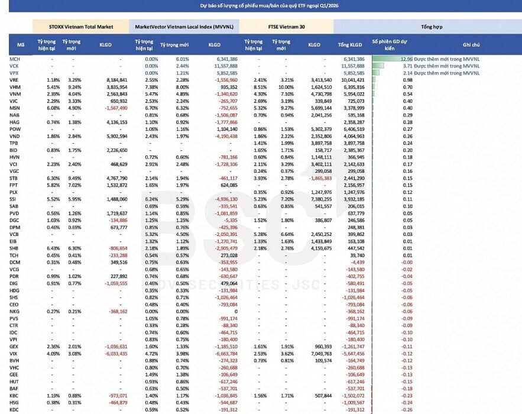Image resolution: width=522 pixels, height=414 pixels.
Task: Click VND STOXX volume 5,902,594
Action: tap(117, 136)
